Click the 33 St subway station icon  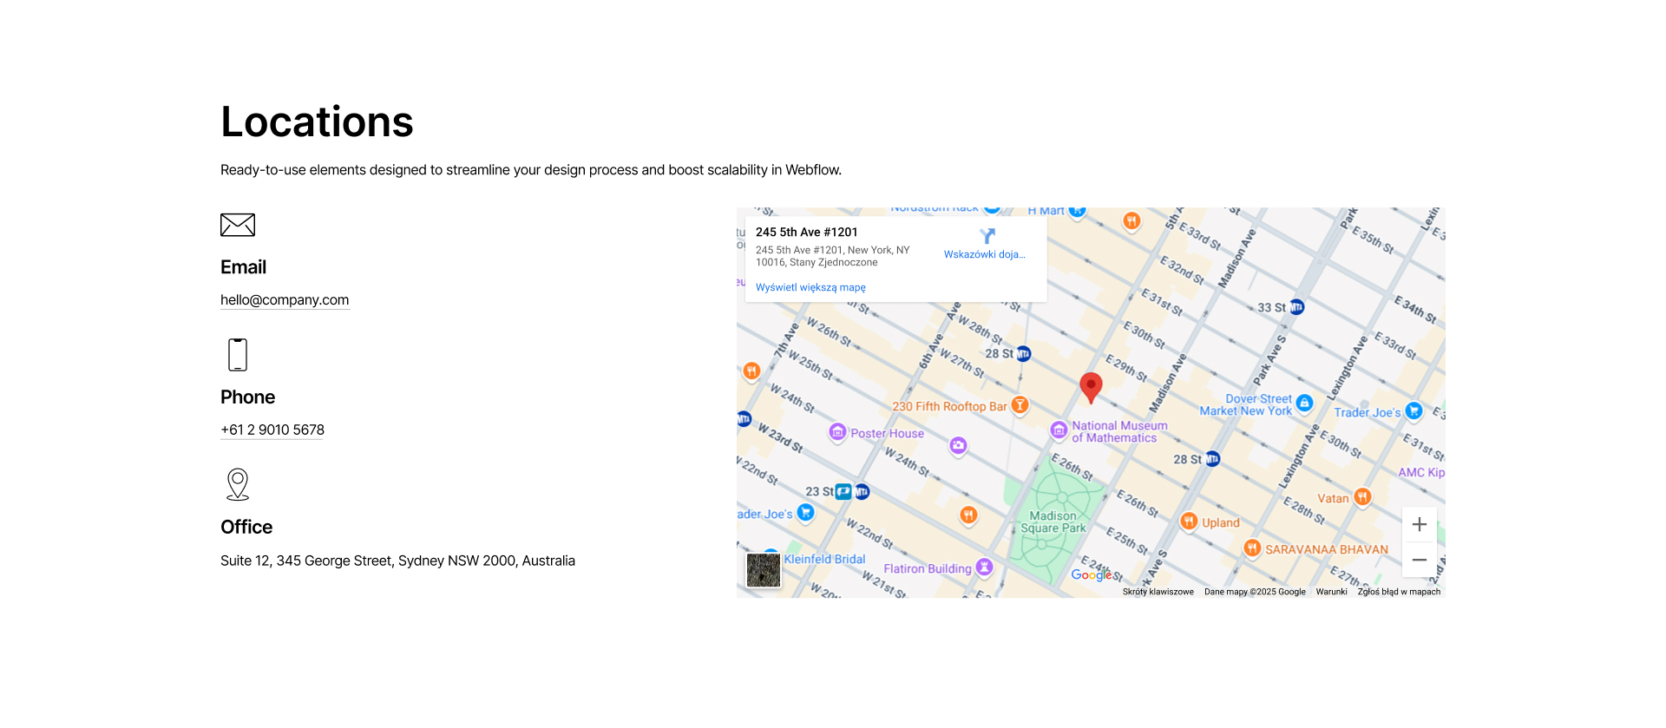click(1296, 307)
